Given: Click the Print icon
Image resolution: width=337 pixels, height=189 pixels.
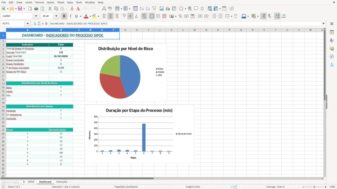Looking at the screenshot, I should tap(36, 9).
